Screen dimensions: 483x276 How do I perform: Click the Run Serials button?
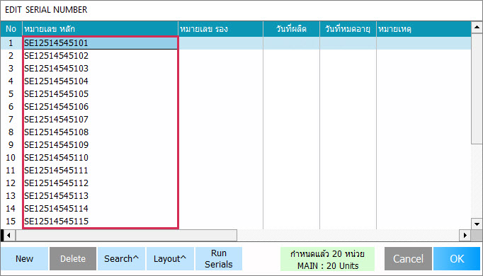pyautogui.click(x=219, y=259)
